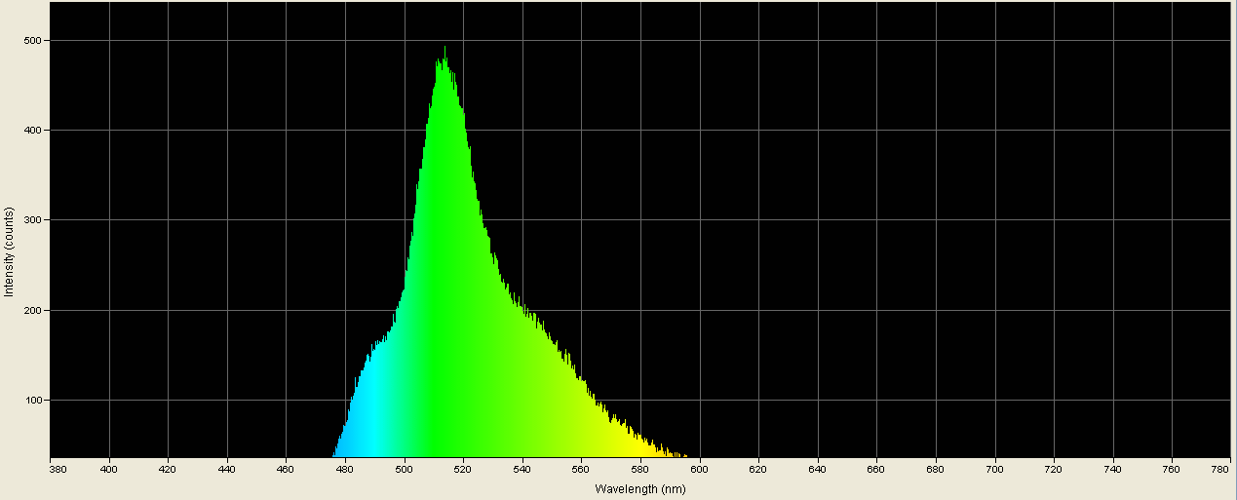Screen dimensions: 1237x500
Task: Click the 620 wavelength axis label
Action: click(759, 469)
